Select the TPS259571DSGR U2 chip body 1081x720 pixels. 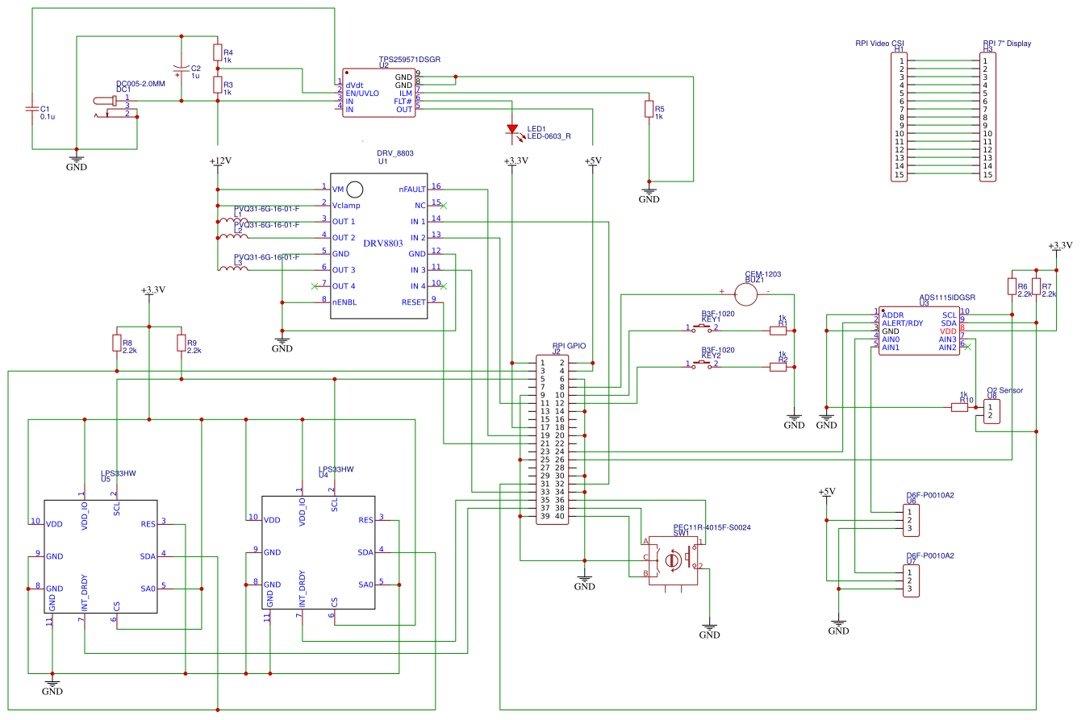point(378,93)
